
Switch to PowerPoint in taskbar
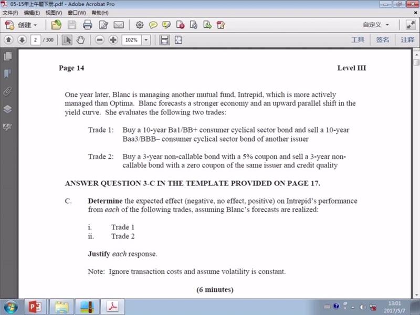click(x=35, y=307)
